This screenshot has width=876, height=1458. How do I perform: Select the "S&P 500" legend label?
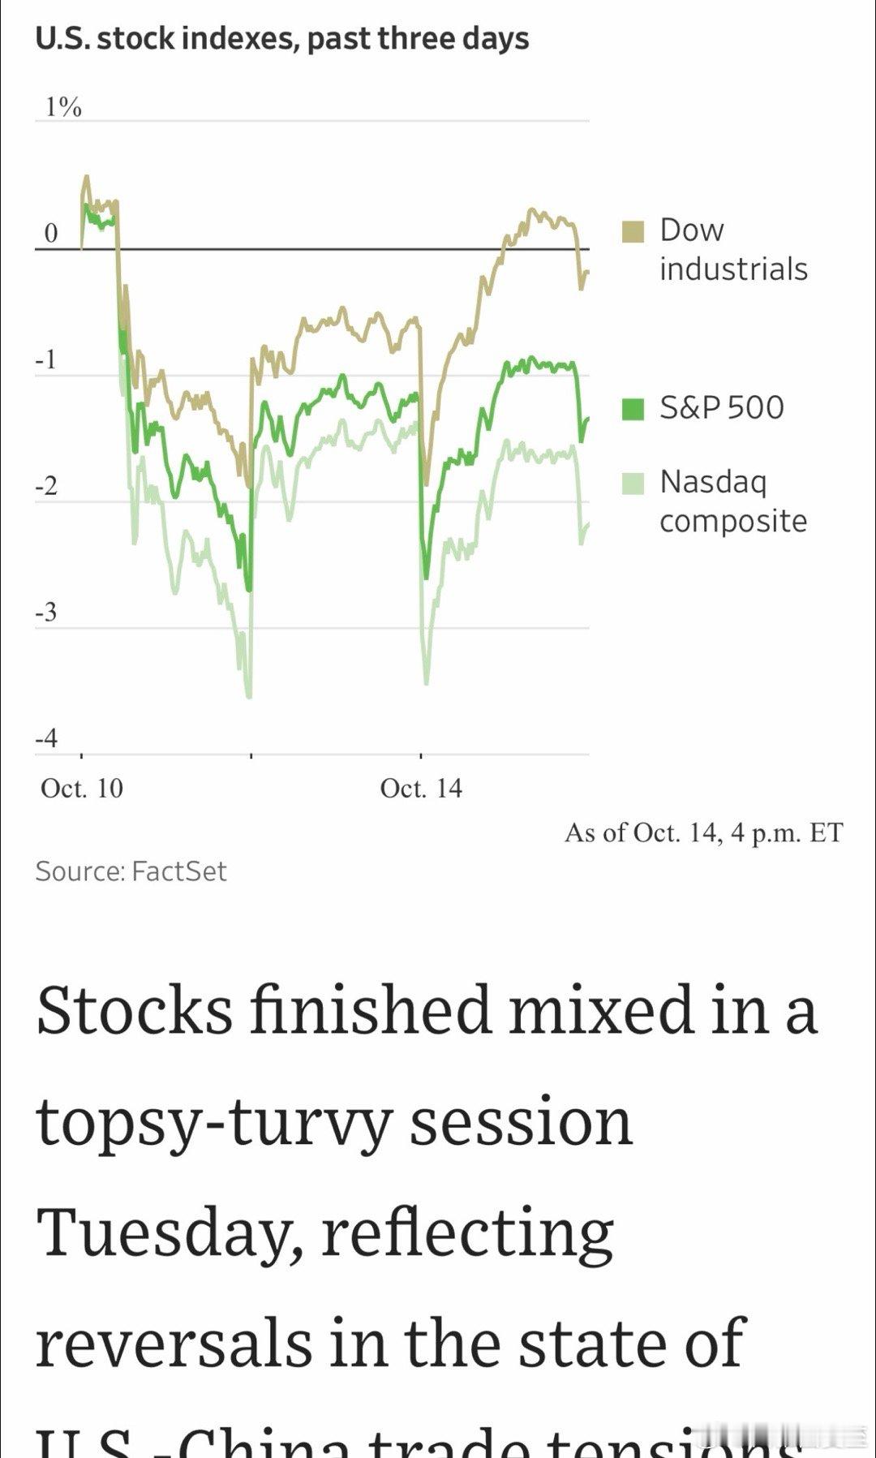pos(721,407)
